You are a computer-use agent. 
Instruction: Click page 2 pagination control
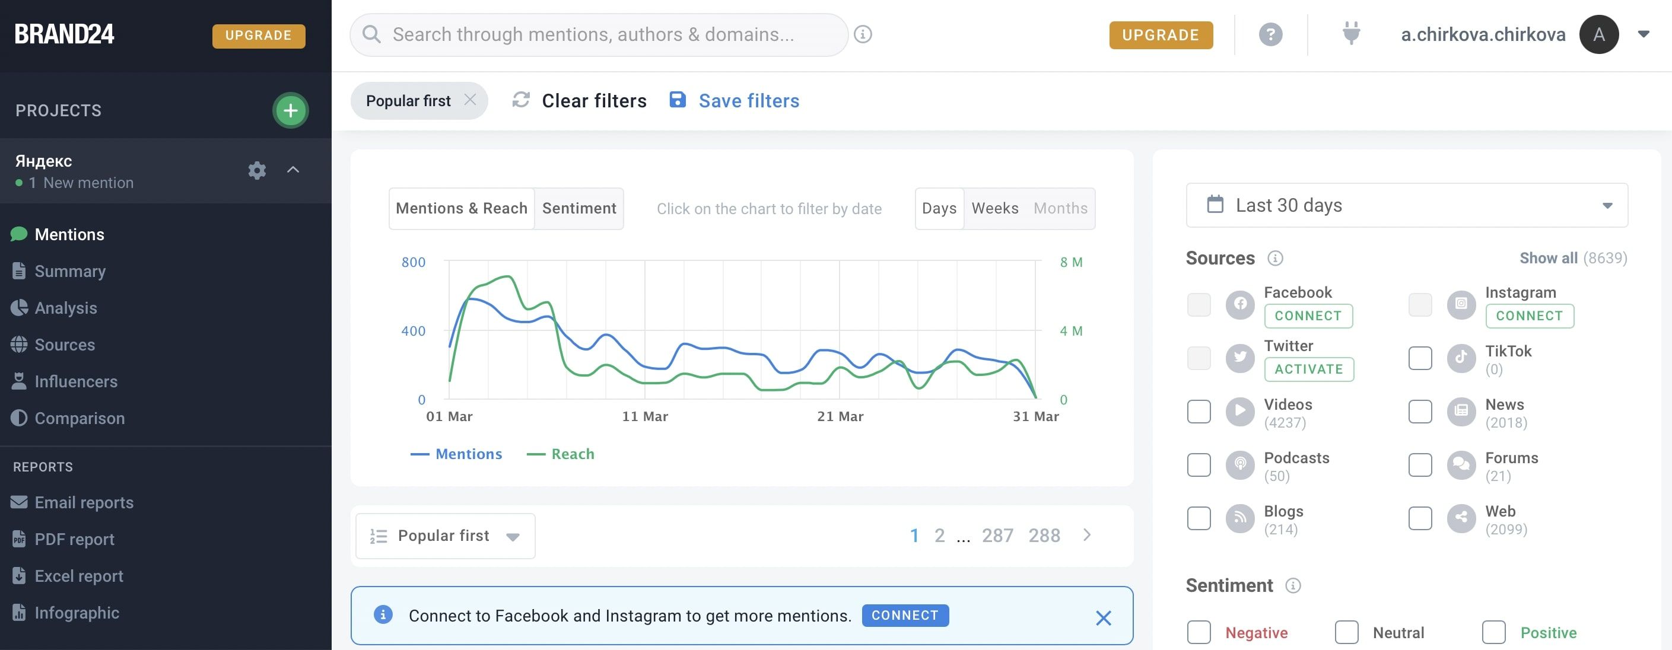(939, 535)
